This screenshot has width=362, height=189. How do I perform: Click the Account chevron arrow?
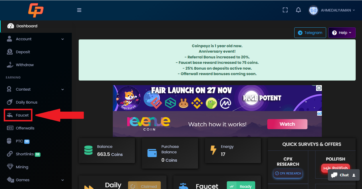tap(63, 39)
